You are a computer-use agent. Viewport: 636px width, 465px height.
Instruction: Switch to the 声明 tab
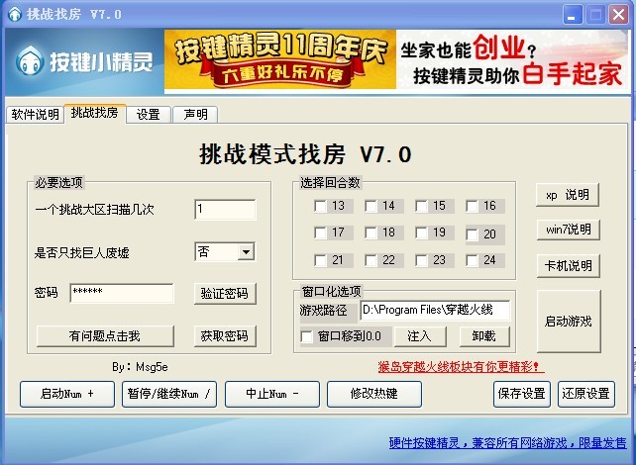tap(195, 114)
